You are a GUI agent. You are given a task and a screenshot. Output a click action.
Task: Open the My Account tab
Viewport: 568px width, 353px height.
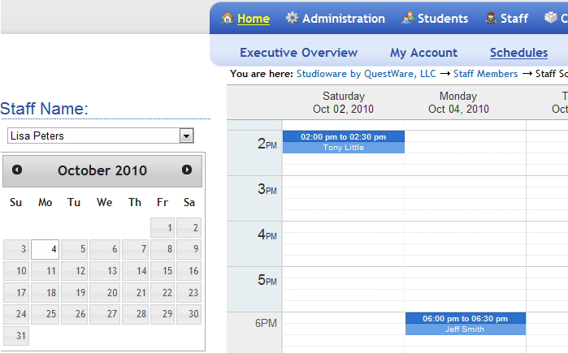click(423, 53)
